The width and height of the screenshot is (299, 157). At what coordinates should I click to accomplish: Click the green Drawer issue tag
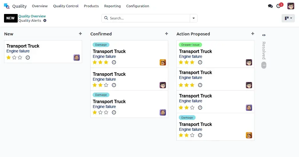click(190, 45)
